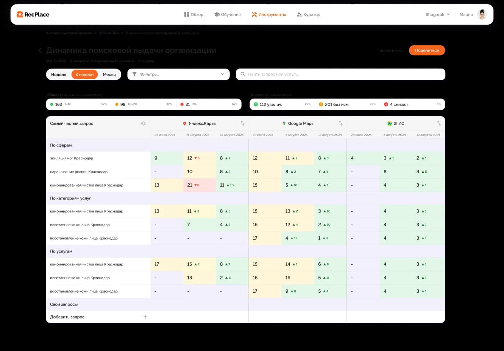Open the Фильтры dropdown
Screen dimensions: 504x351
pyautogui.click(x=178, y=74)
